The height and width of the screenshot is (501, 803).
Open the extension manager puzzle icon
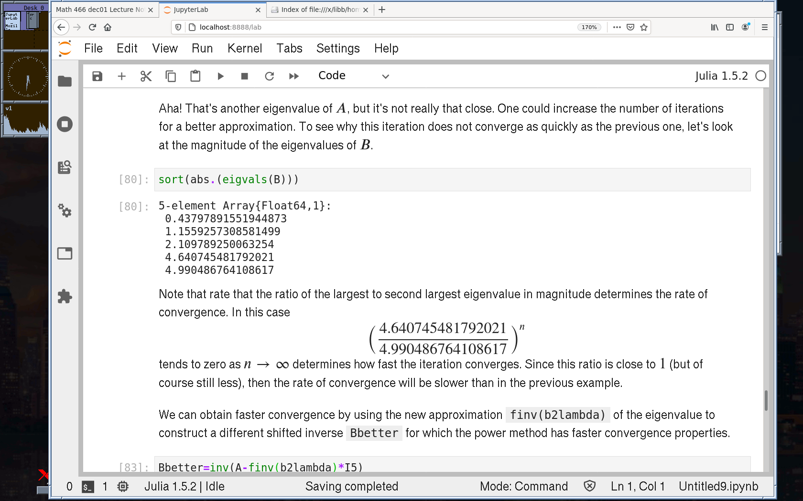pyautogui.click(x=65, y=296)
